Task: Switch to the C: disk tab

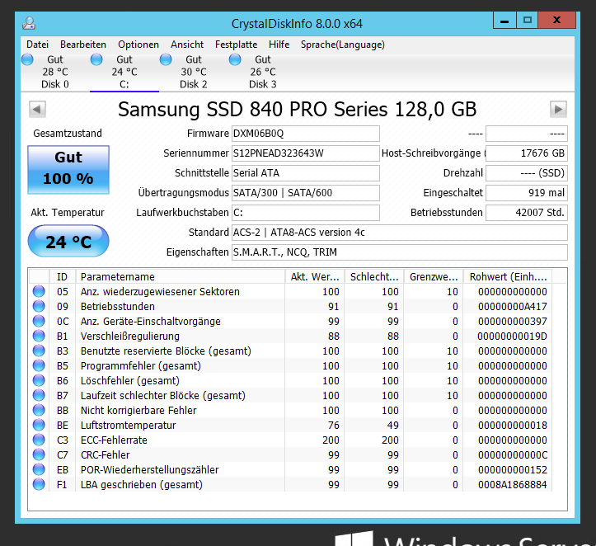Action: coord(124,72)
